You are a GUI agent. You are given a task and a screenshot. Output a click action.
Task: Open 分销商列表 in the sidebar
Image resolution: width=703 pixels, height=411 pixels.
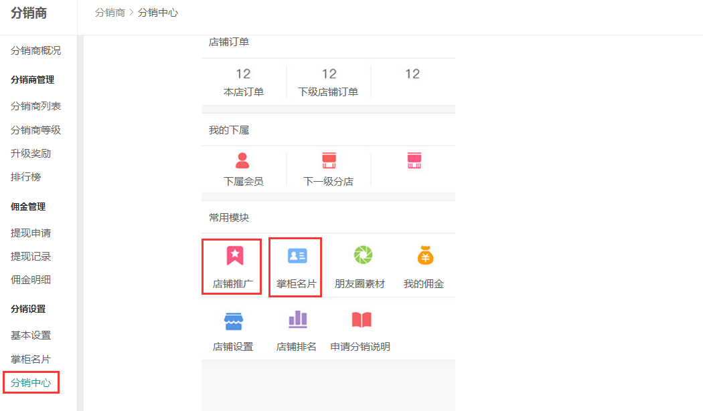[x=35, y=106]
